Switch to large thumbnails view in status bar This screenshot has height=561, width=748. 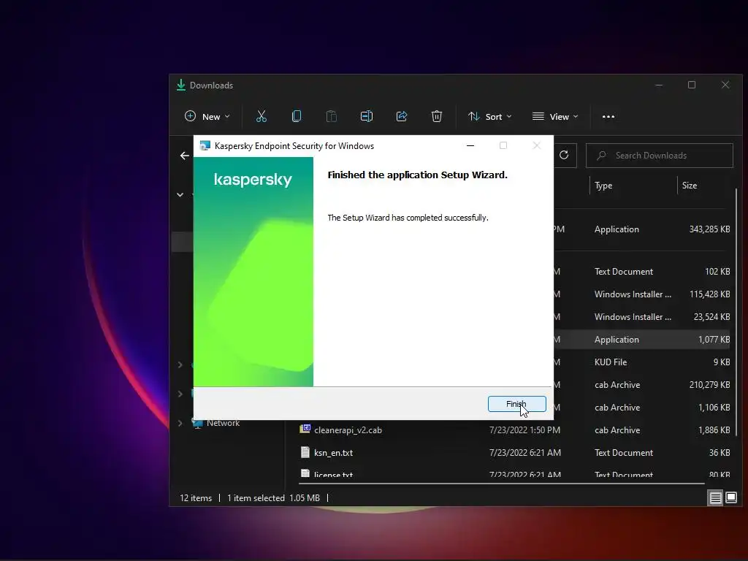coord(731,498)
